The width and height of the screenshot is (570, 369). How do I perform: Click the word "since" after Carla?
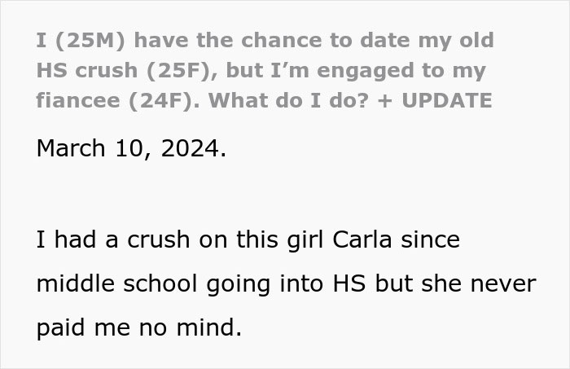tap(431, 240)
